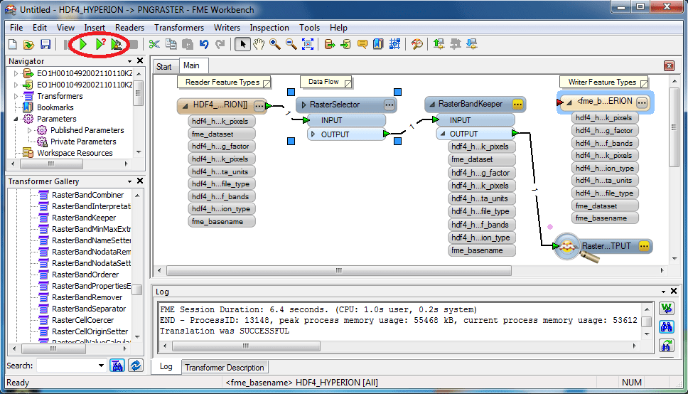The width and height of the screenshot is (688, 394).
Task: Switch to the Transformer Description tab
Action: tap(224, 368)
